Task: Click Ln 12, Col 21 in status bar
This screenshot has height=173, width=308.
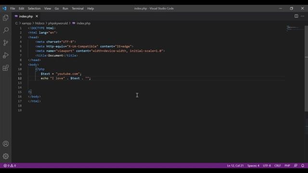Action: coord(235,166)
